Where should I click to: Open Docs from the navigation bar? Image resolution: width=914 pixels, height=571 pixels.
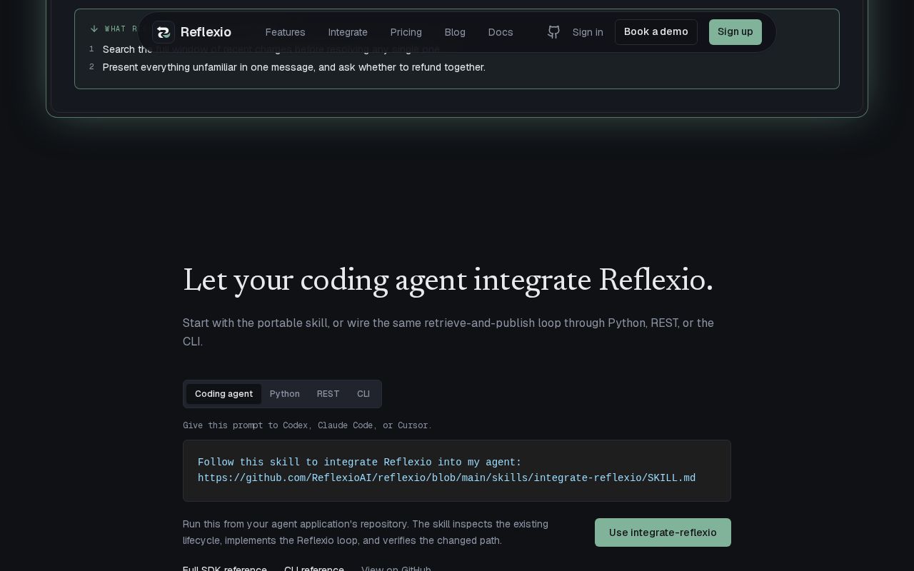501,32
